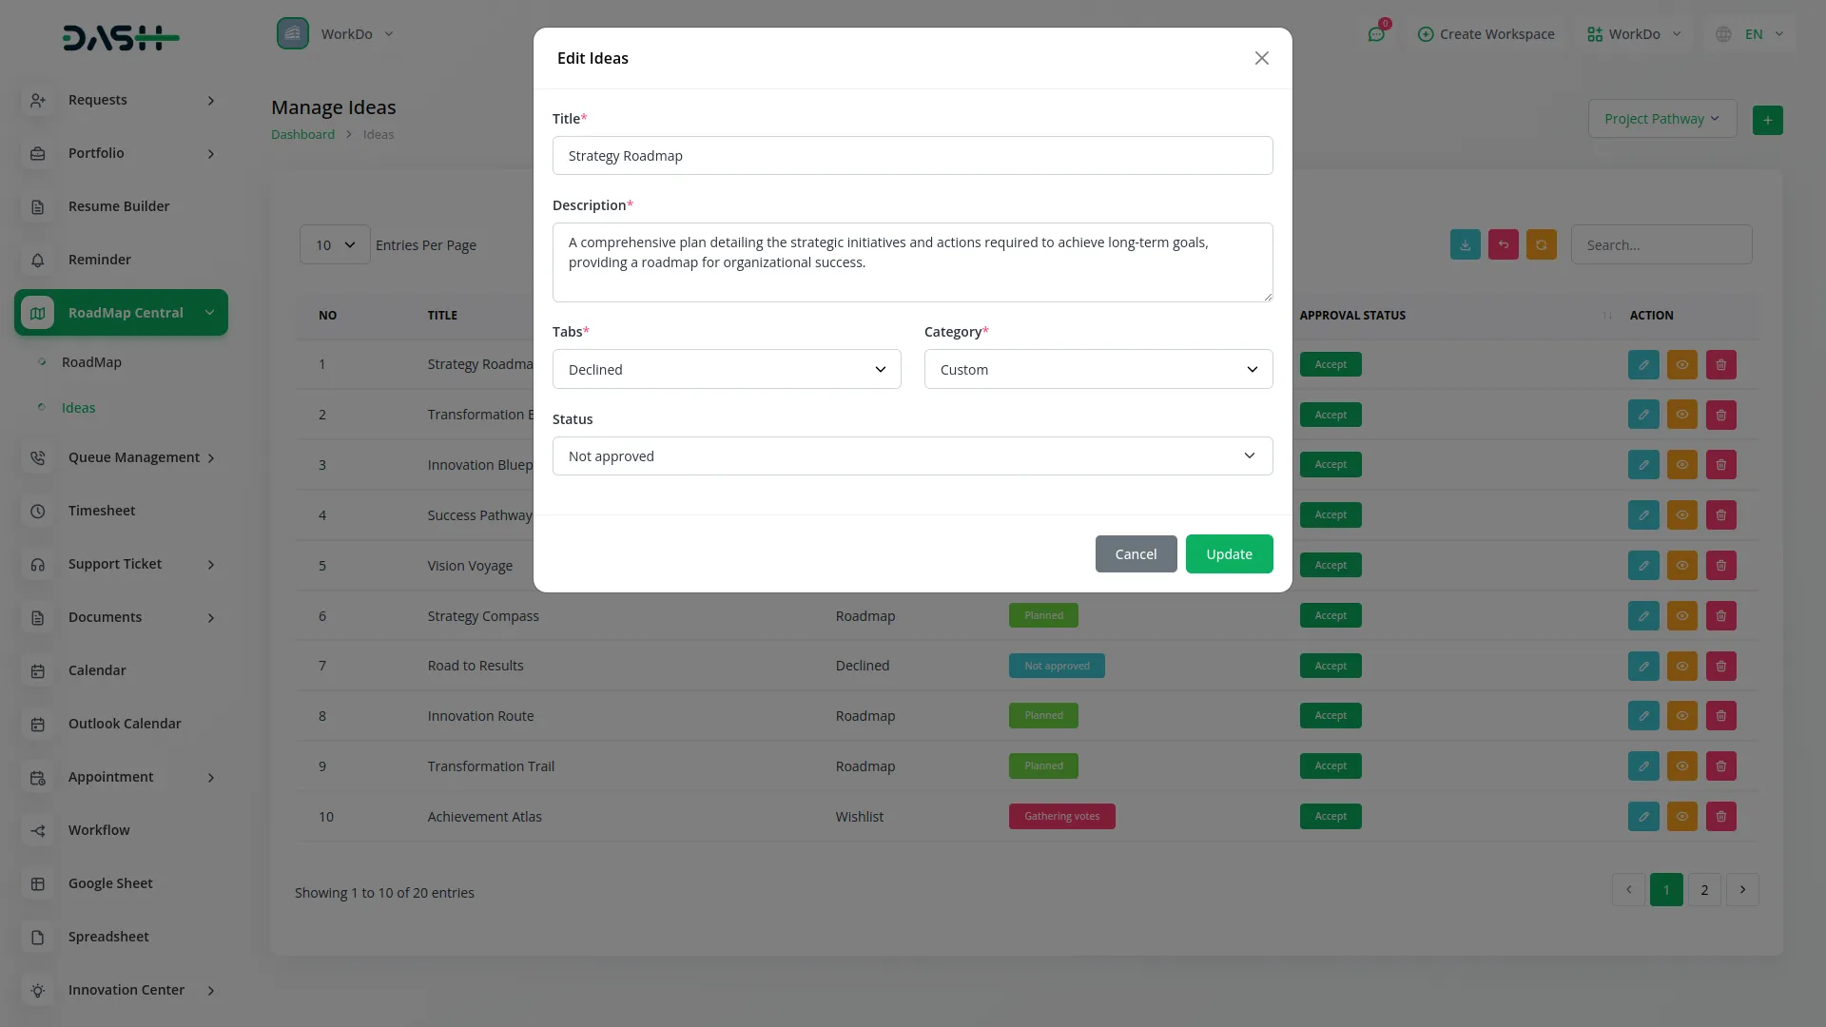Viewport: 1826px width, 1027px height.
Task: Click the Cancel button in dialog
Action: (1136, 553)
